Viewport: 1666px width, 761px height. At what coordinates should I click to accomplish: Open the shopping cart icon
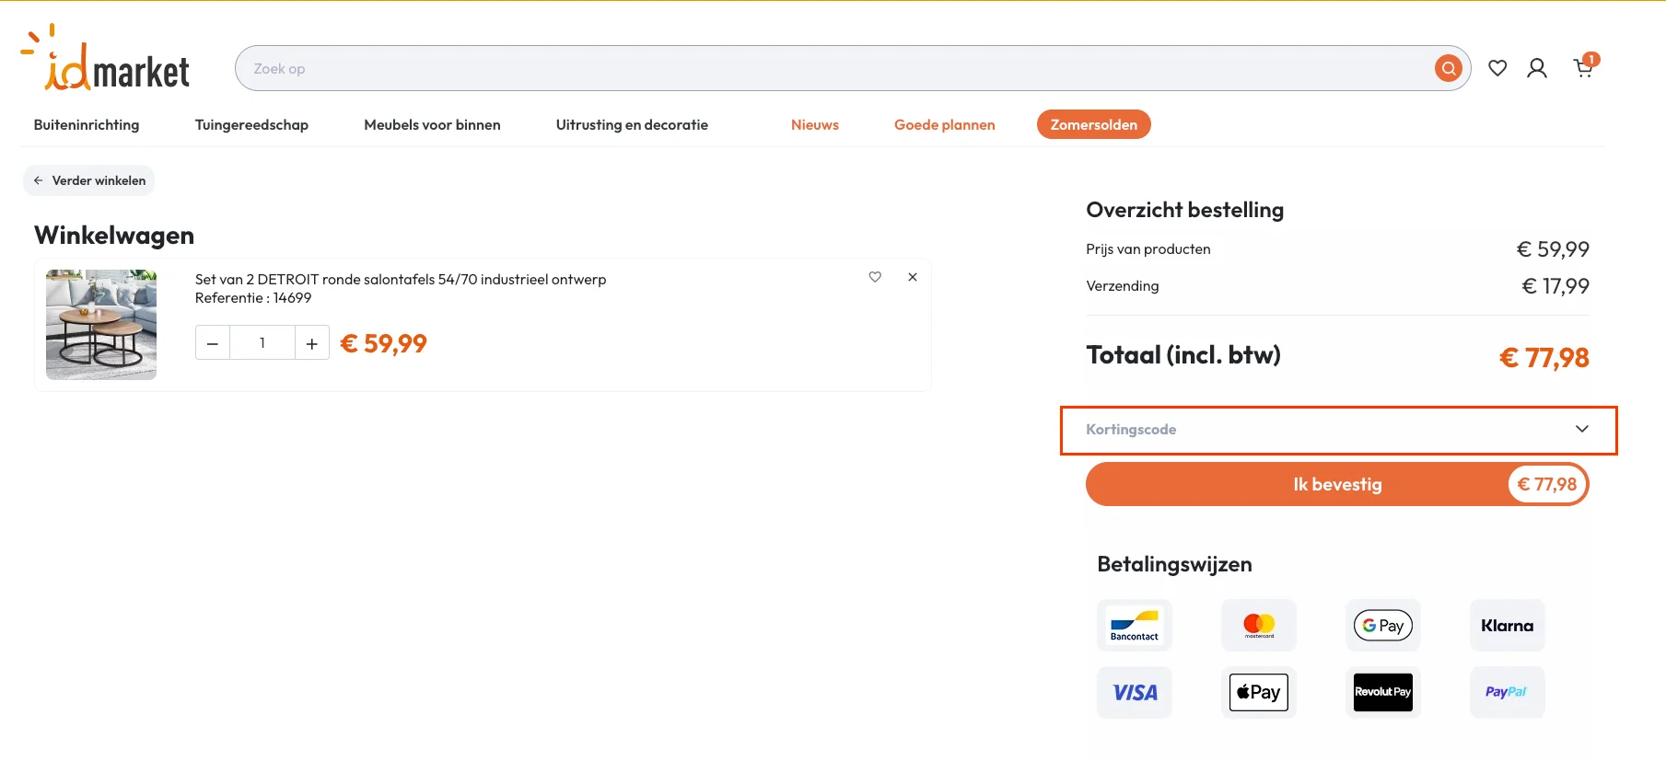1586,66
